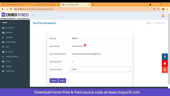Toggle the sidebar hamburger menu
Screen dimensions: 170x96
point(33,15)
